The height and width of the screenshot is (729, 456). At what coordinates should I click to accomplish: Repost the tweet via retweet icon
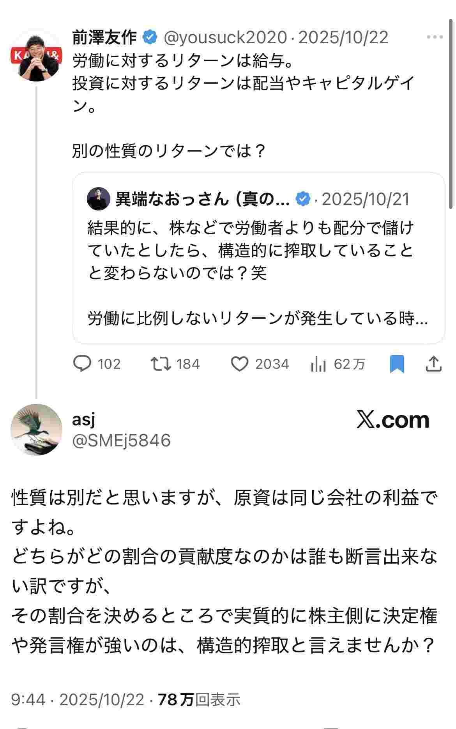161,364
